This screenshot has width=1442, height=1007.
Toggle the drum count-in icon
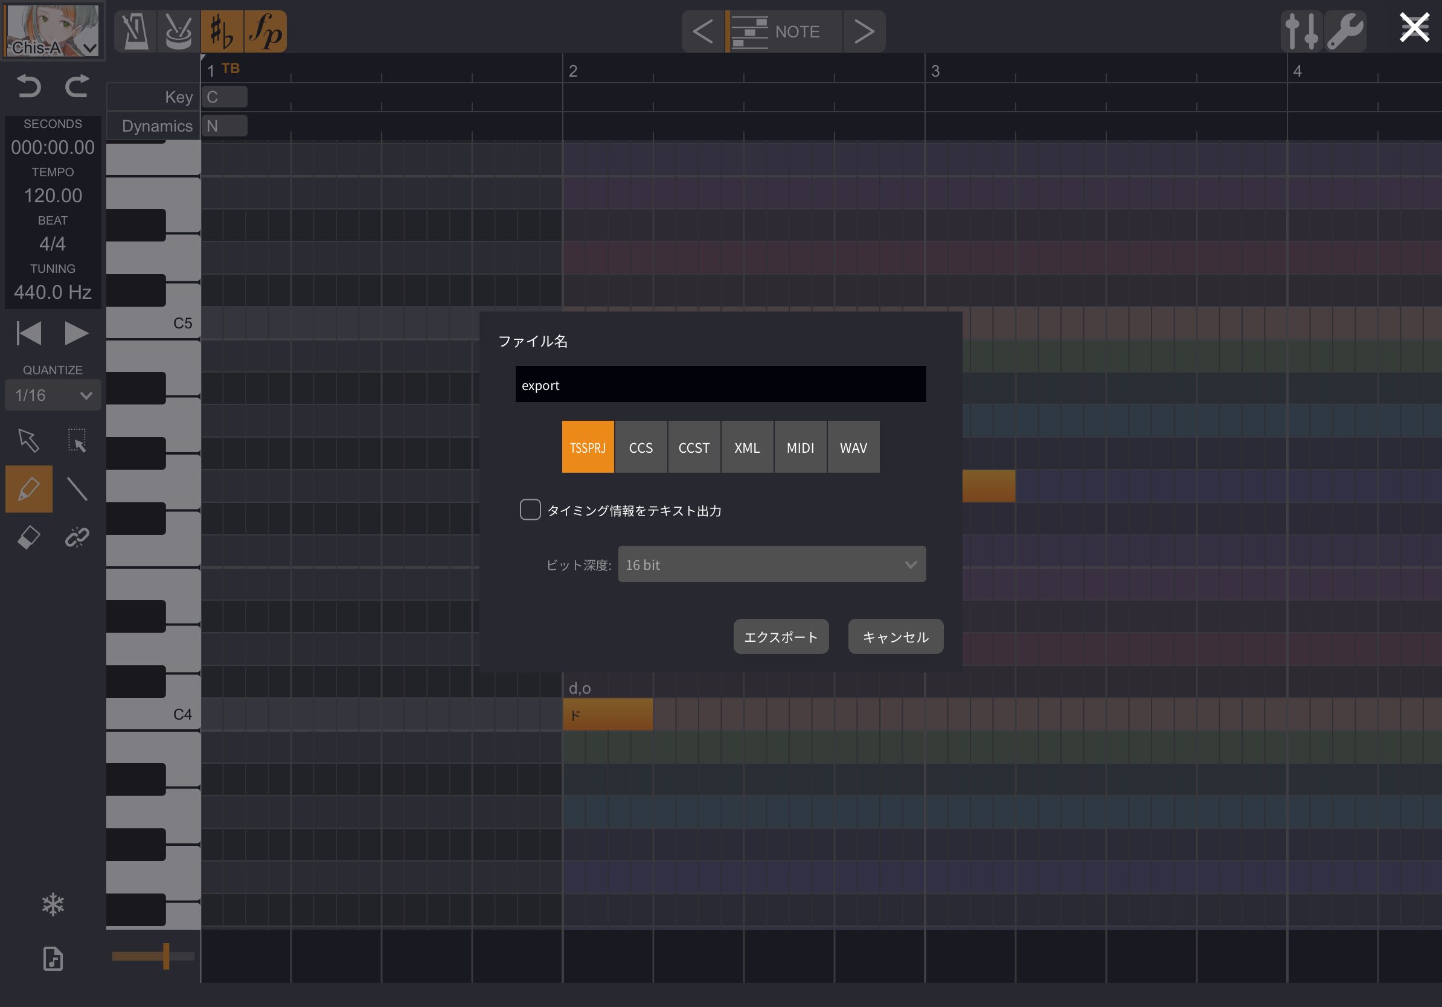point(178,31)
